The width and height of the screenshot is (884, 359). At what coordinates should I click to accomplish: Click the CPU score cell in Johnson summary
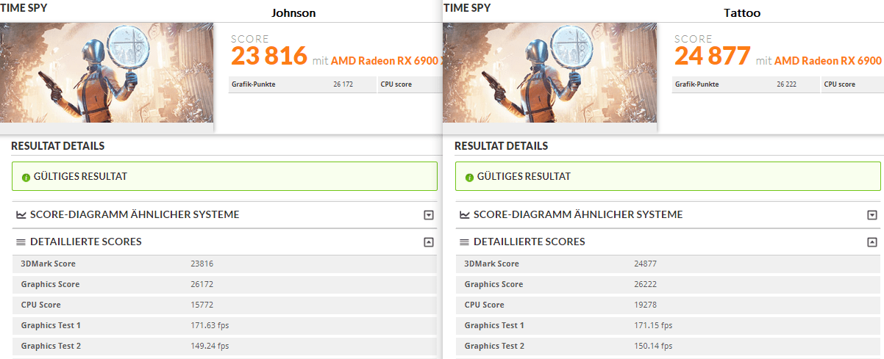tap(409, 84)
